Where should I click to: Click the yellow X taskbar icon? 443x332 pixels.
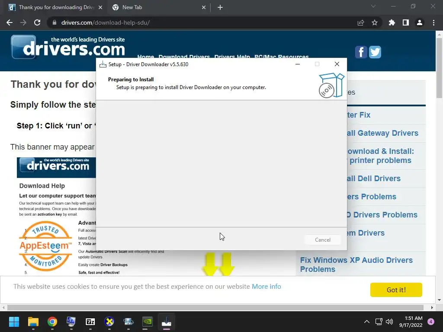point(109,322)
